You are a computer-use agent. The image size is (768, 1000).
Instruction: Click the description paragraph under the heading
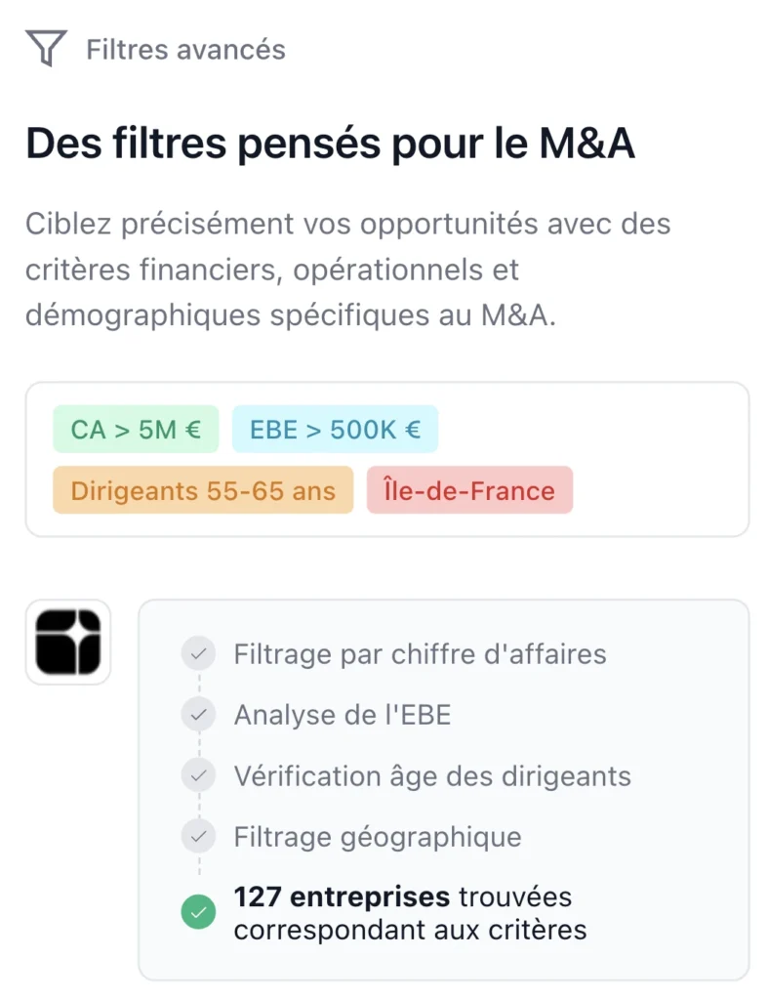pos(348,271)
